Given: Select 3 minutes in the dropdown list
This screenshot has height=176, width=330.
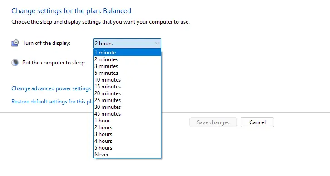Looking at the screenshot, I should tap(127, 66).
